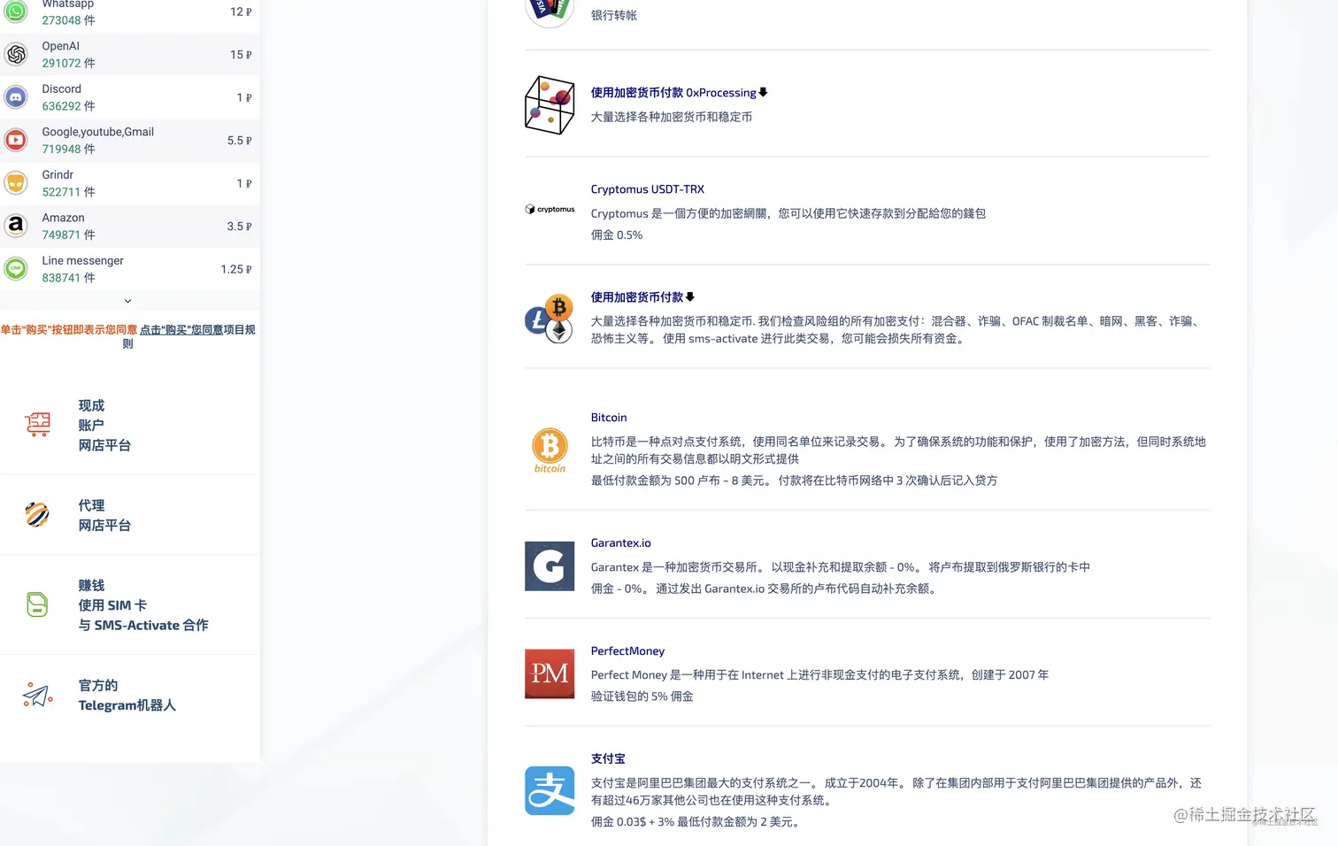Viewport: 1338px width, 846px height.
Task: Click the Alipay 支 logo
Action: (x=550, y=790)
